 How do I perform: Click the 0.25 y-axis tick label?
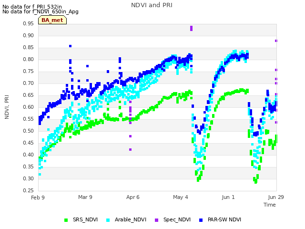(28, 190)
